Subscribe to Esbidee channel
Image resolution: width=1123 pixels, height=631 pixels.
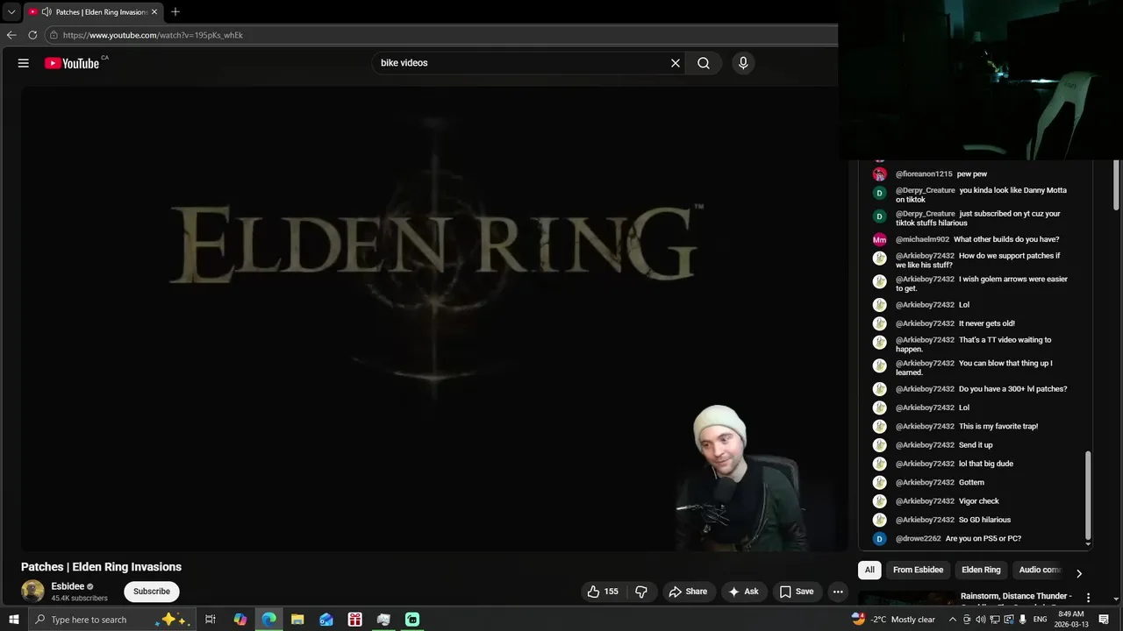(x=152, y=592)
